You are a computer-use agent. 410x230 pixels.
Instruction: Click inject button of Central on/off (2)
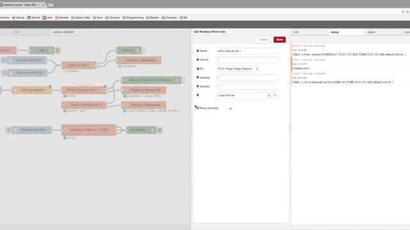[3, 73]
